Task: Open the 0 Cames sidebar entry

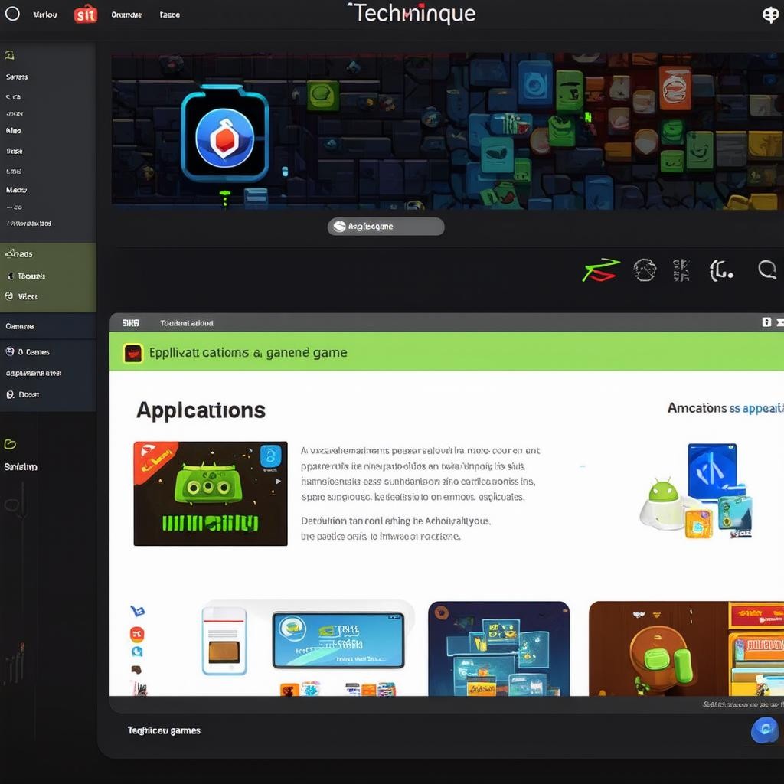Action: coord(33,352)
